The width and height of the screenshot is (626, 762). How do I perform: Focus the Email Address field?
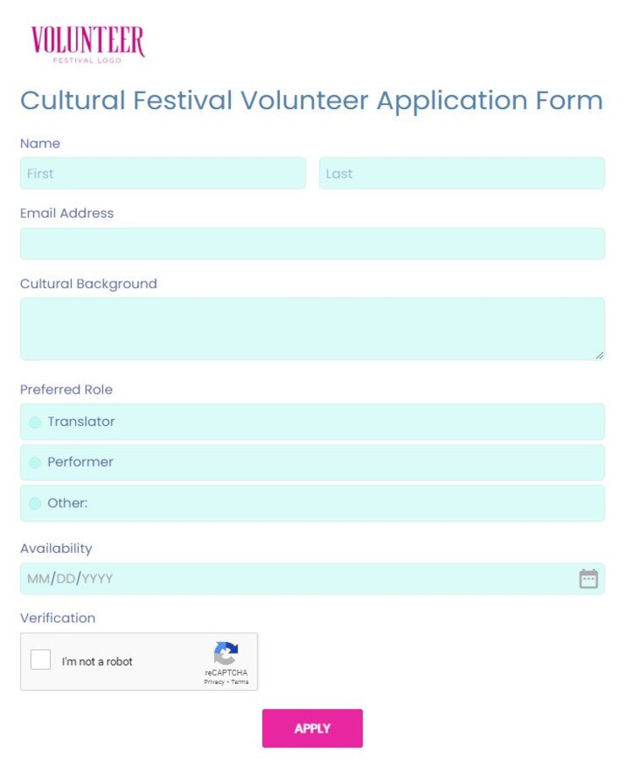312,244
